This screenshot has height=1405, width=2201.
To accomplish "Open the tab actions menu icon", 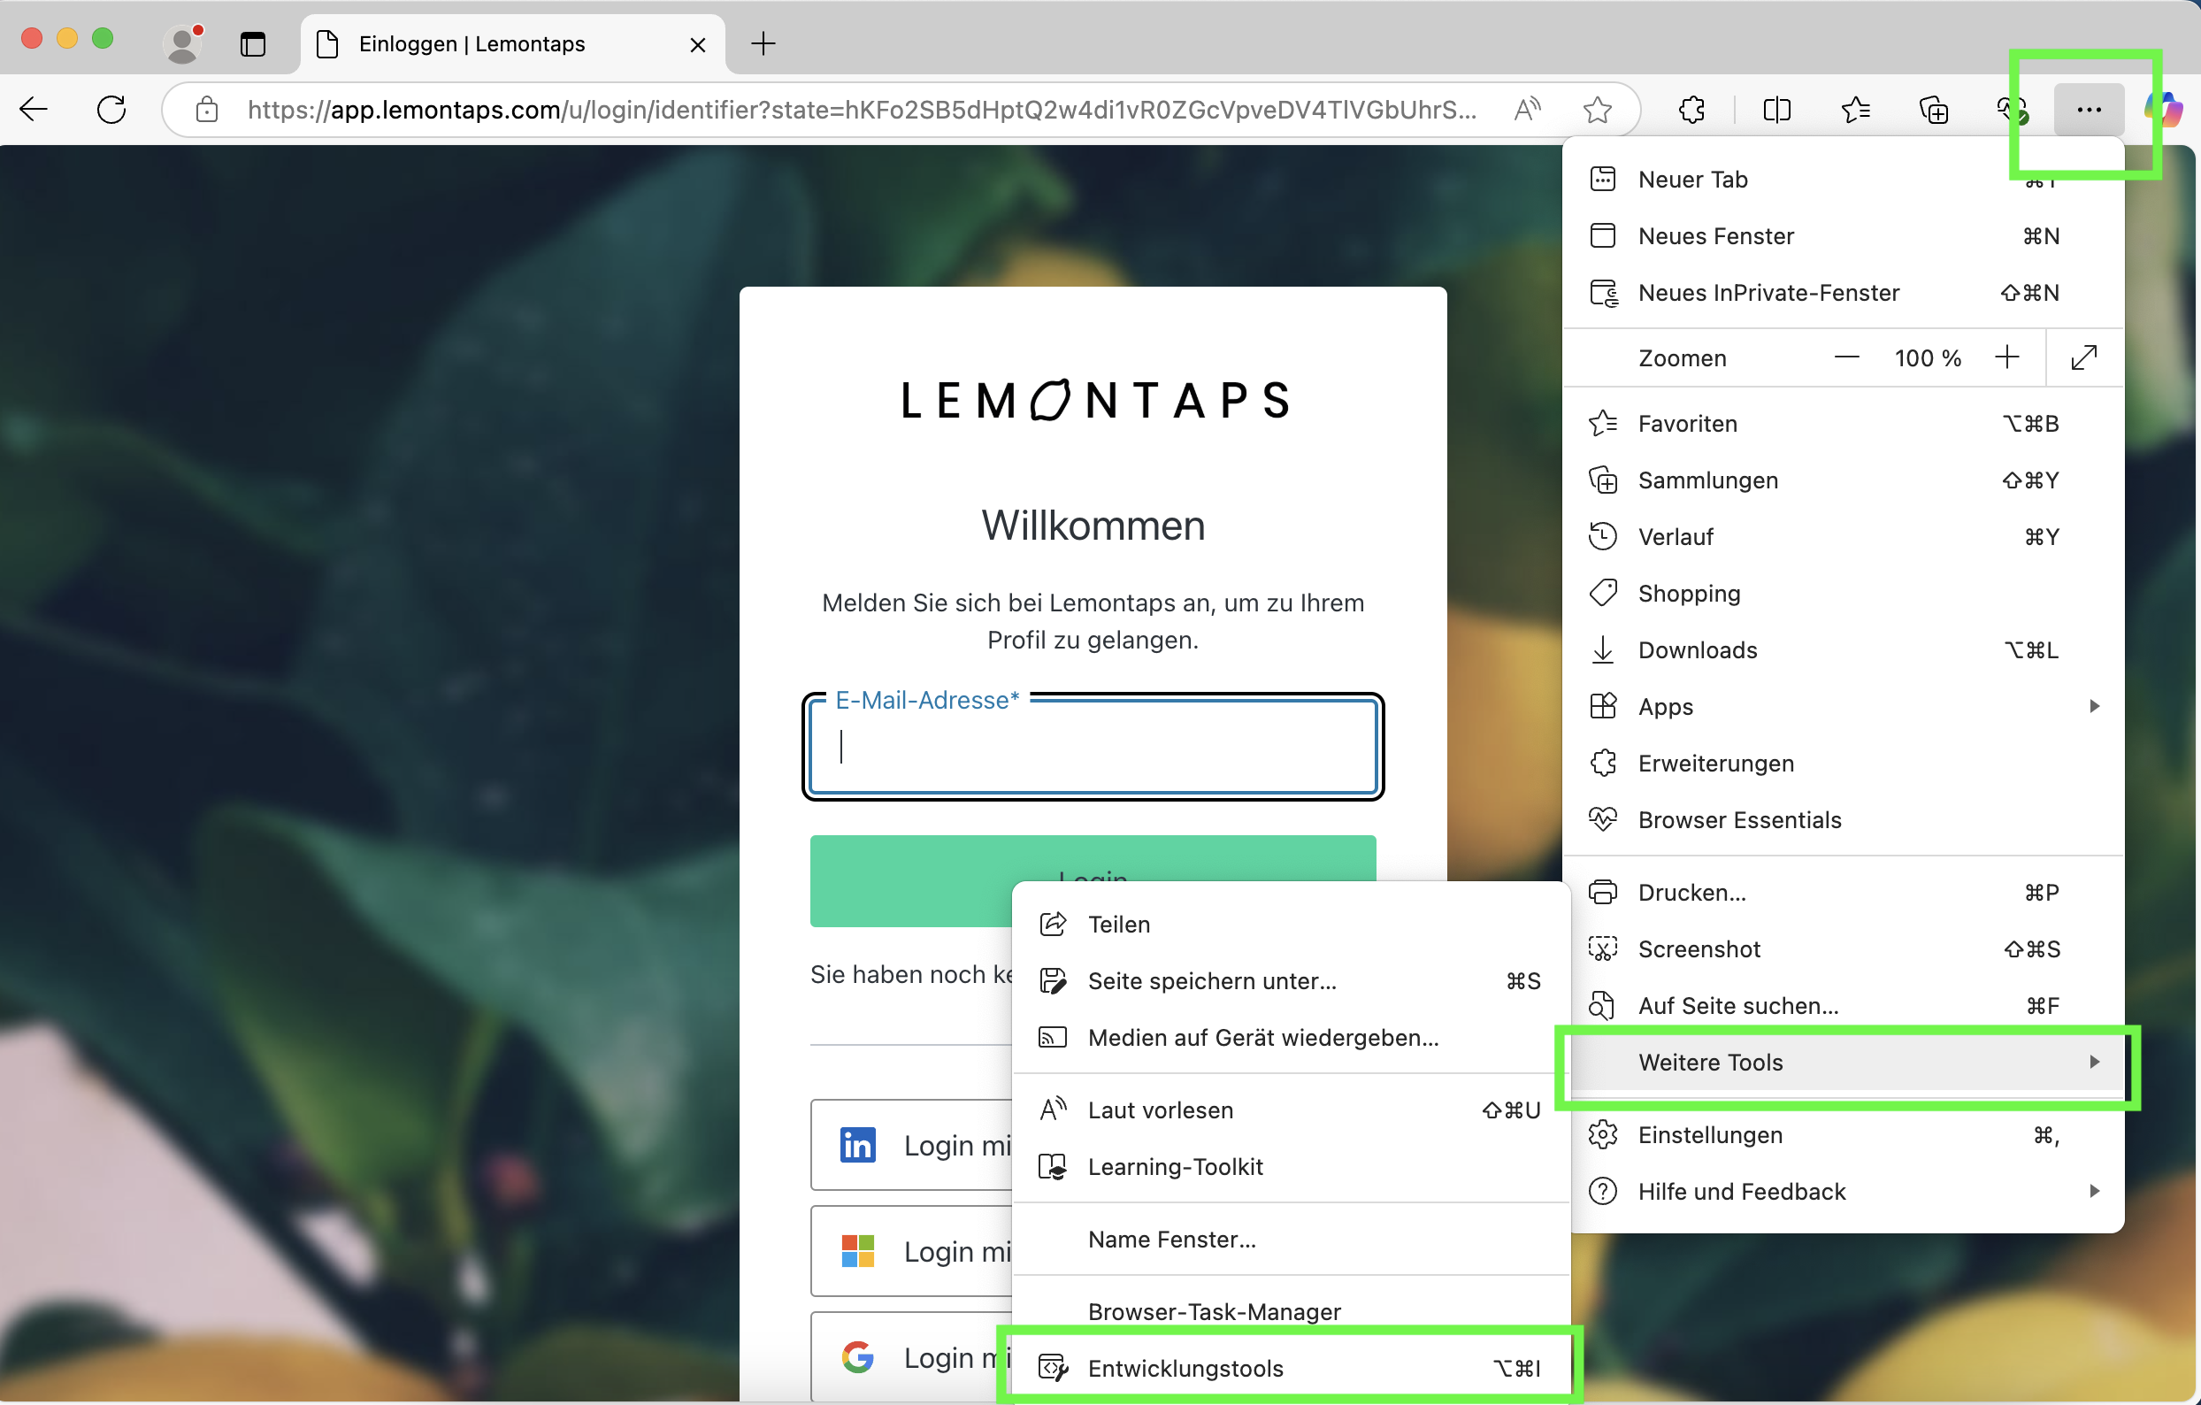I will point(252,43).
